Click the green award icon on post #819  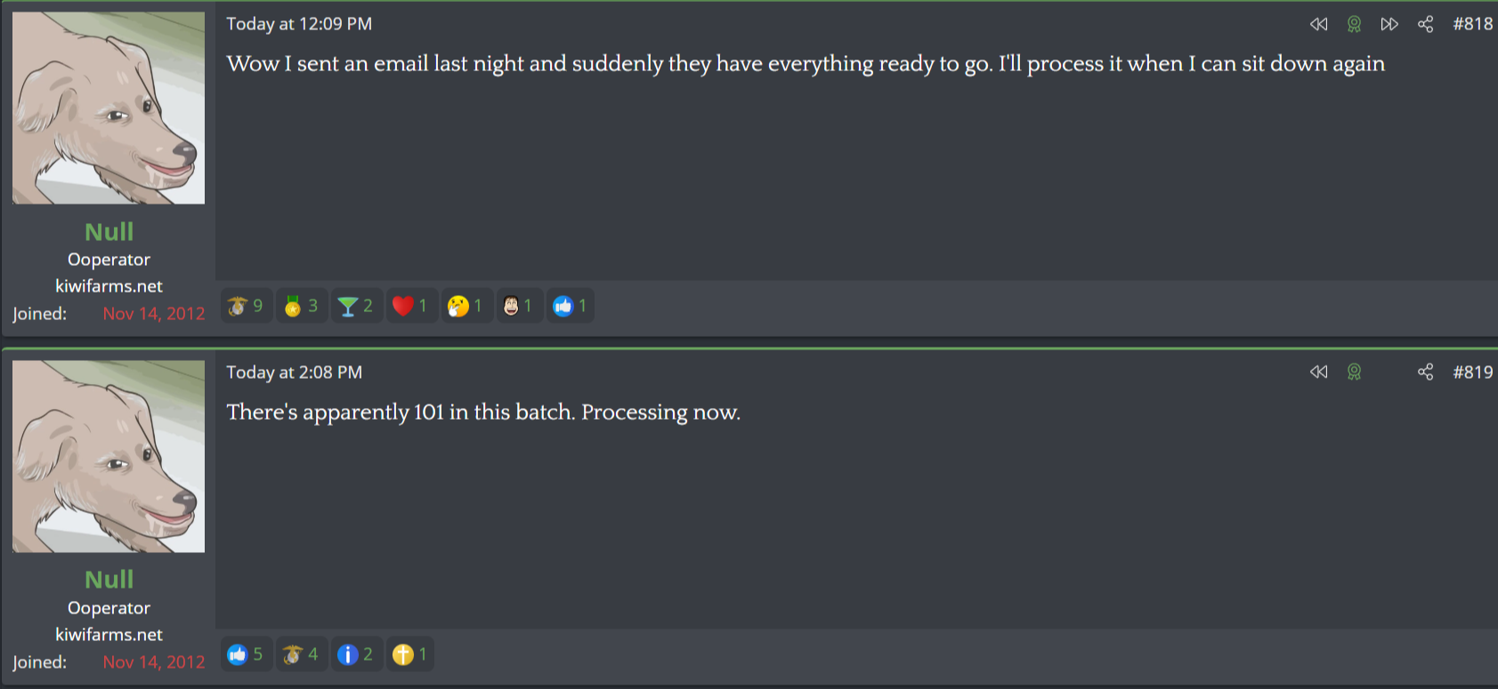pos(1354,372)
